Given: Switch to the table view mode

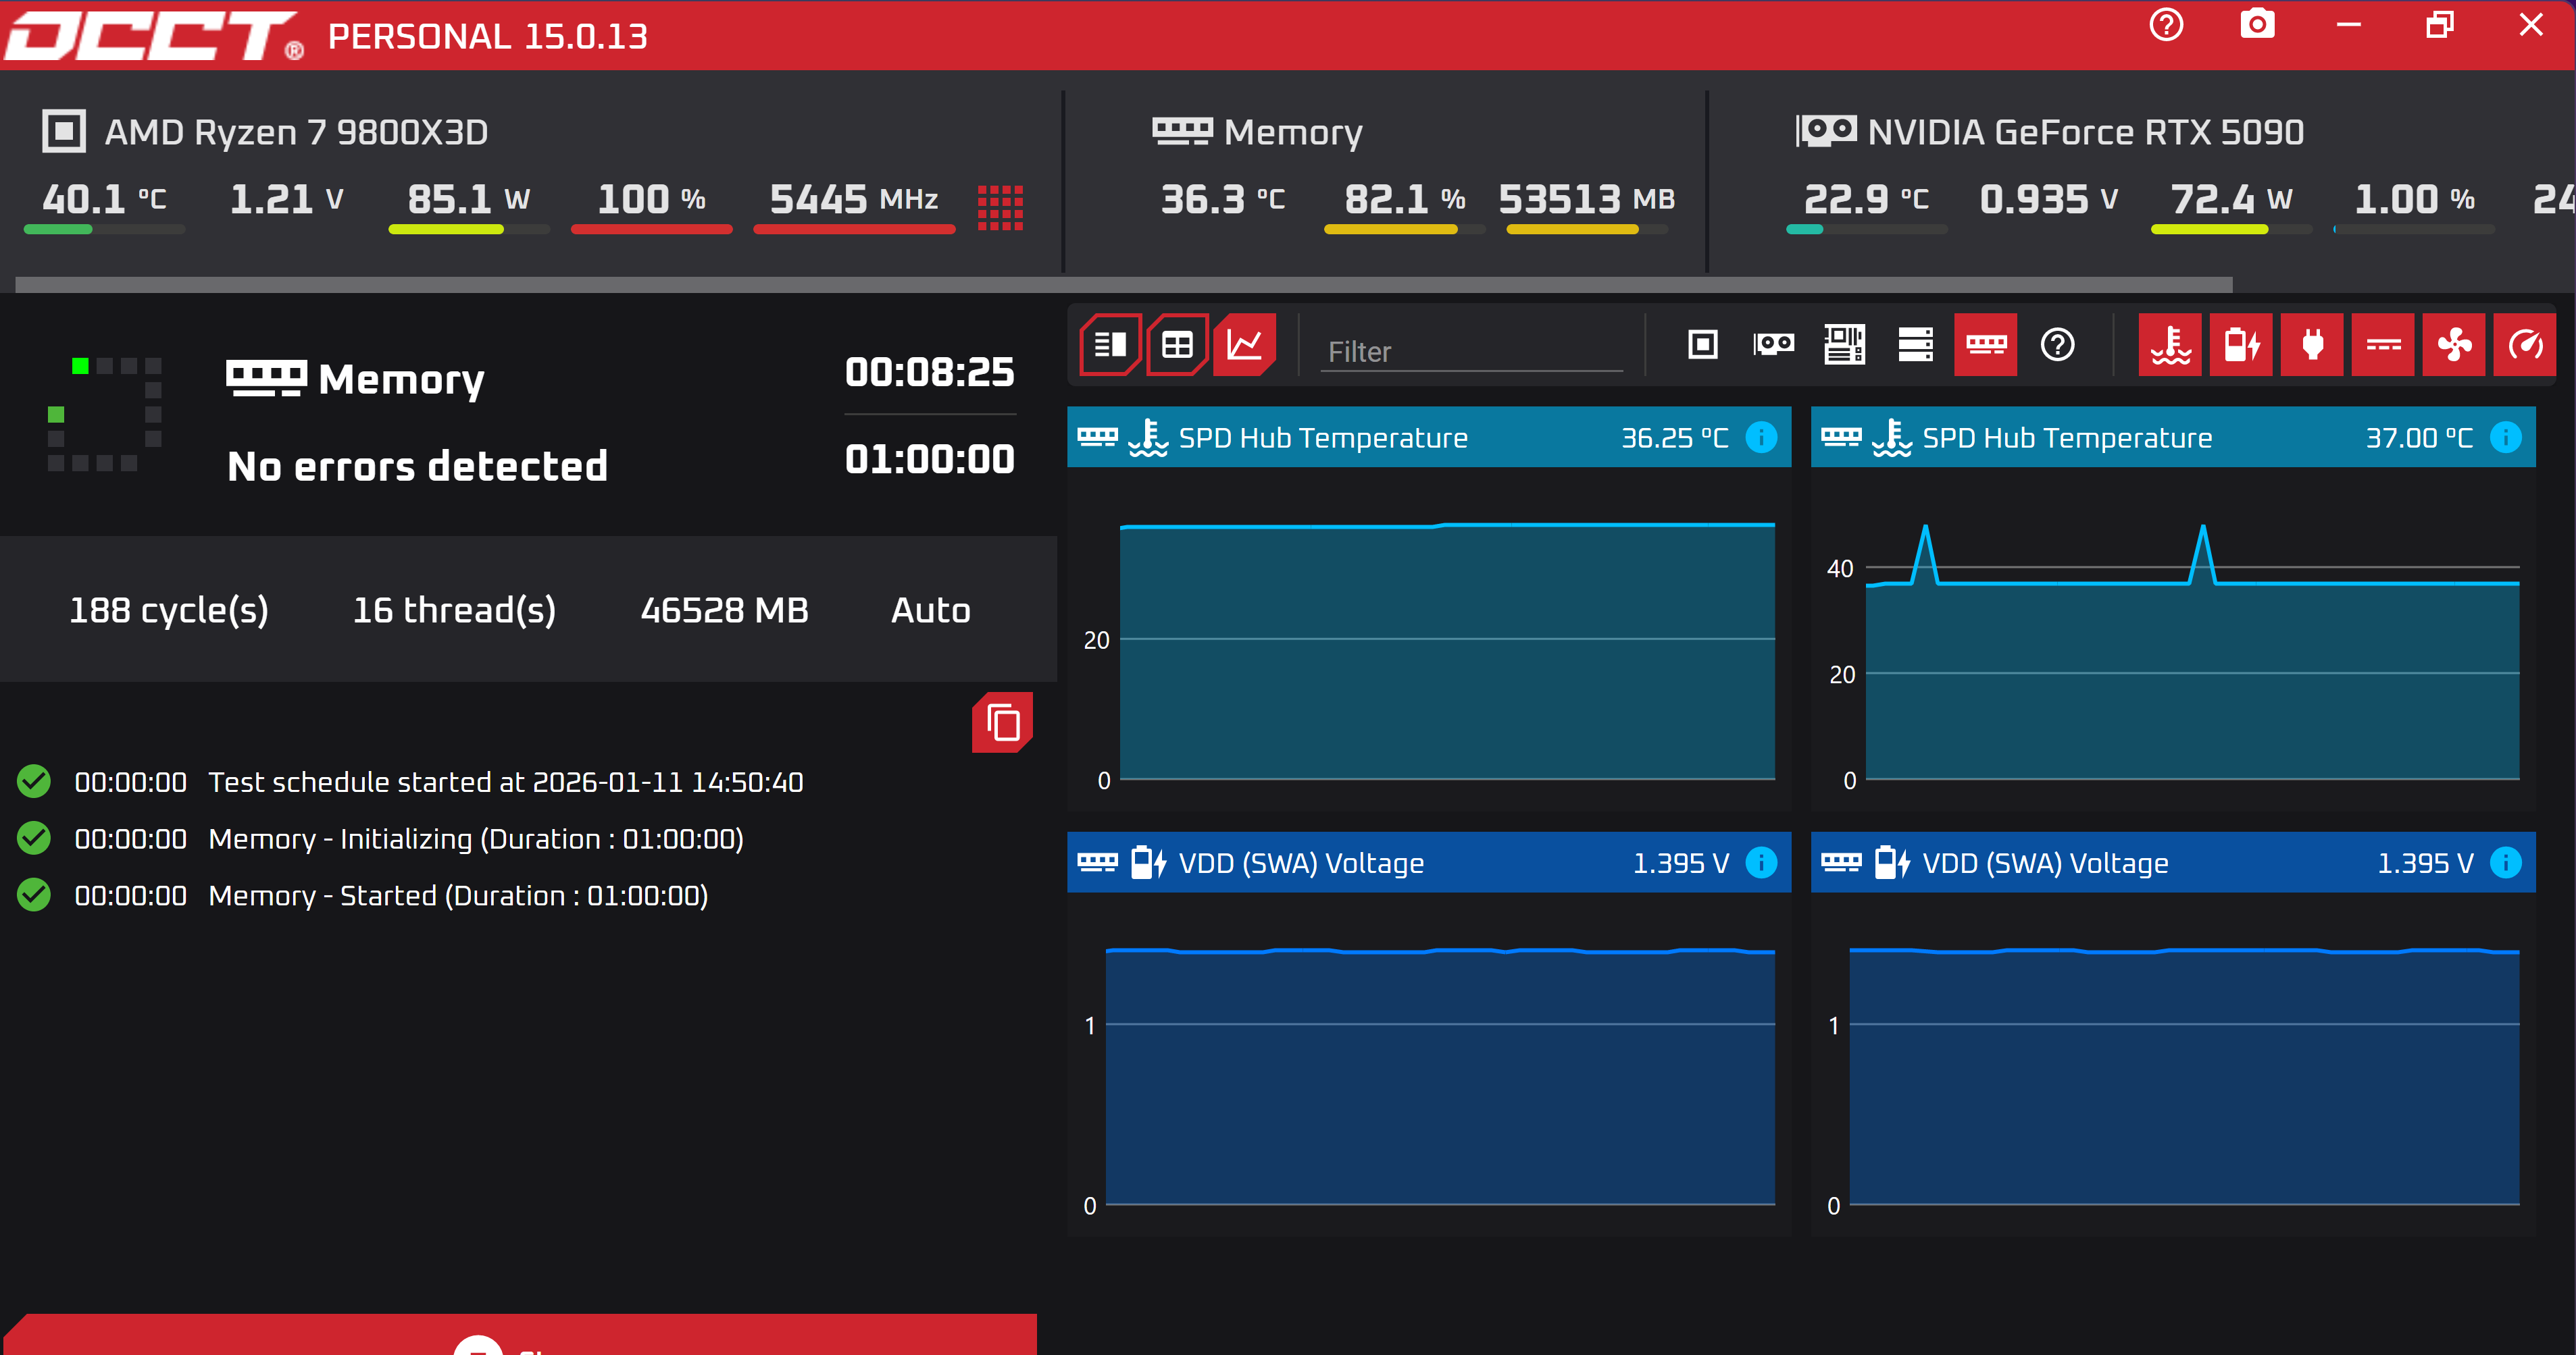Looking at the screenshot, I should [1177, 345].
